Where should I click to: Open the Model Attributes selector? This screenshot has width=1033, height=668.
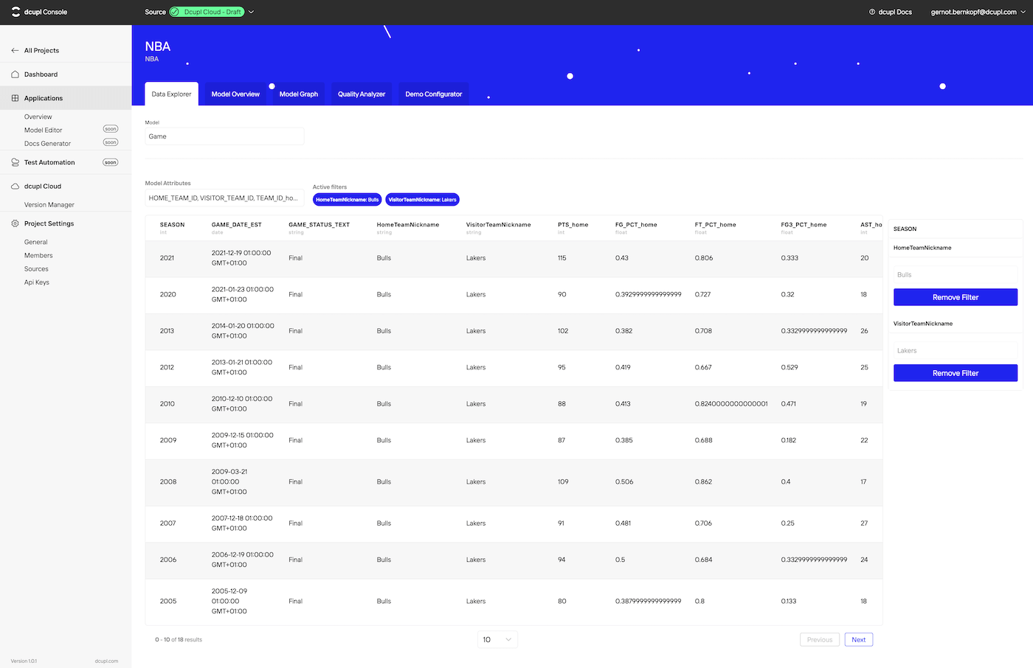224,198
